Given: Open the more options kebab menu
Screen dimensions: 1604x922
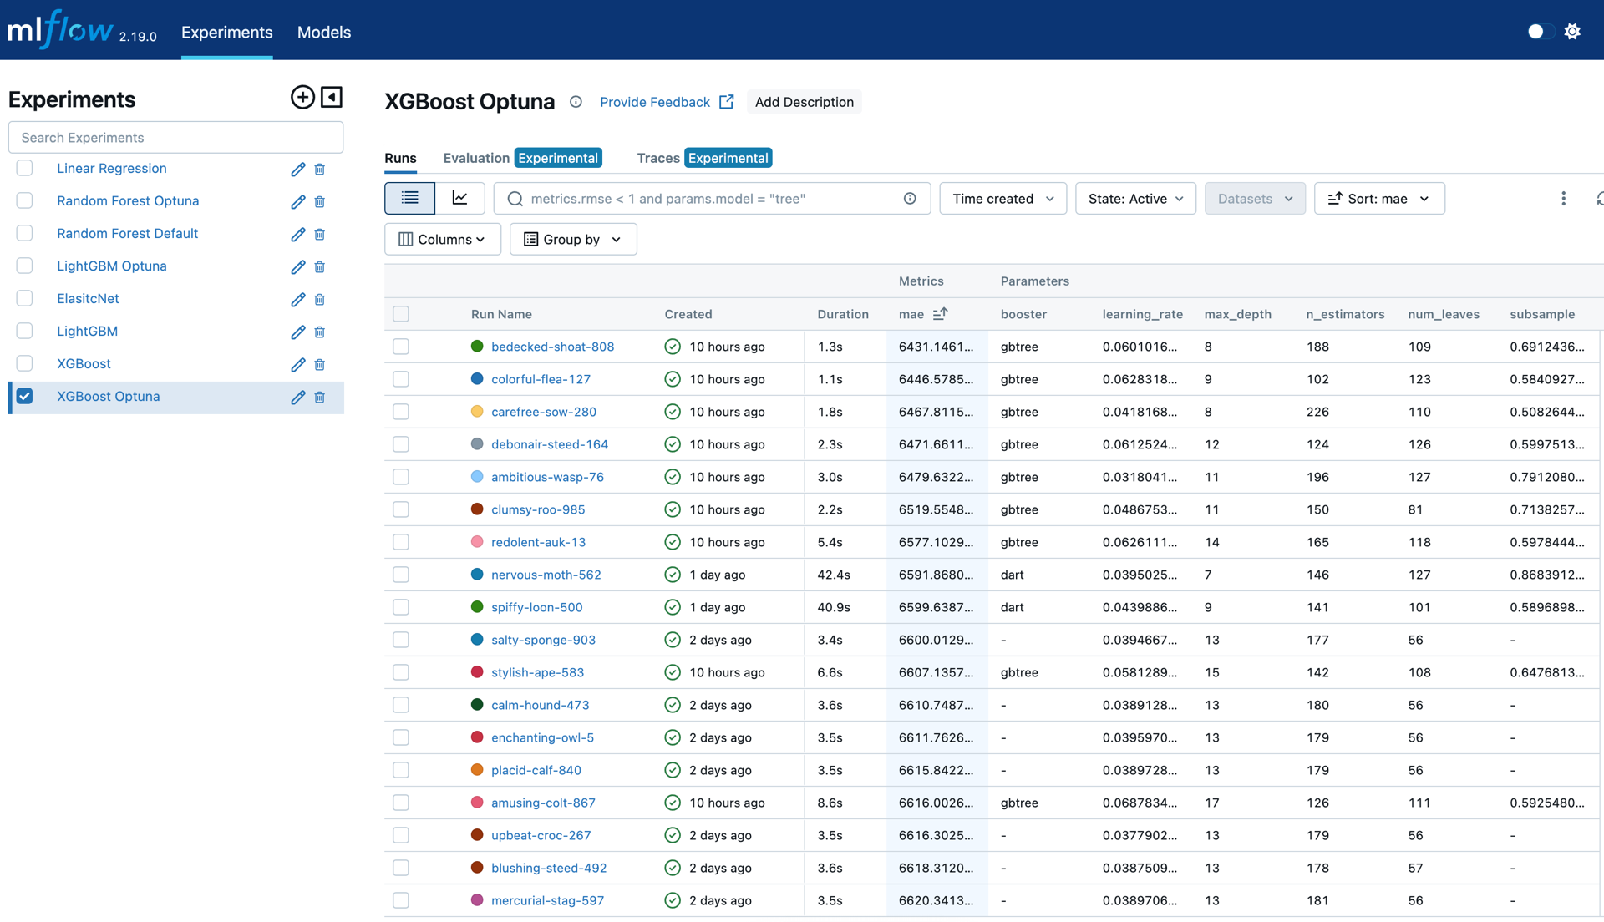Looking at the screenshot, I should point(1563,198).
